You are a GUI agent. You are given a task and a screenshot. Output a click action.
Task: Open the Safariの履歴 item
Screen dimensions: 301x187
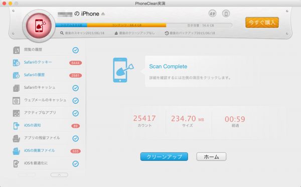[x=47, y=75]
